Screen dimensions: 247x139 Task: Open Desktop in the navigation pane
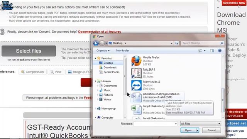point(108,63)
